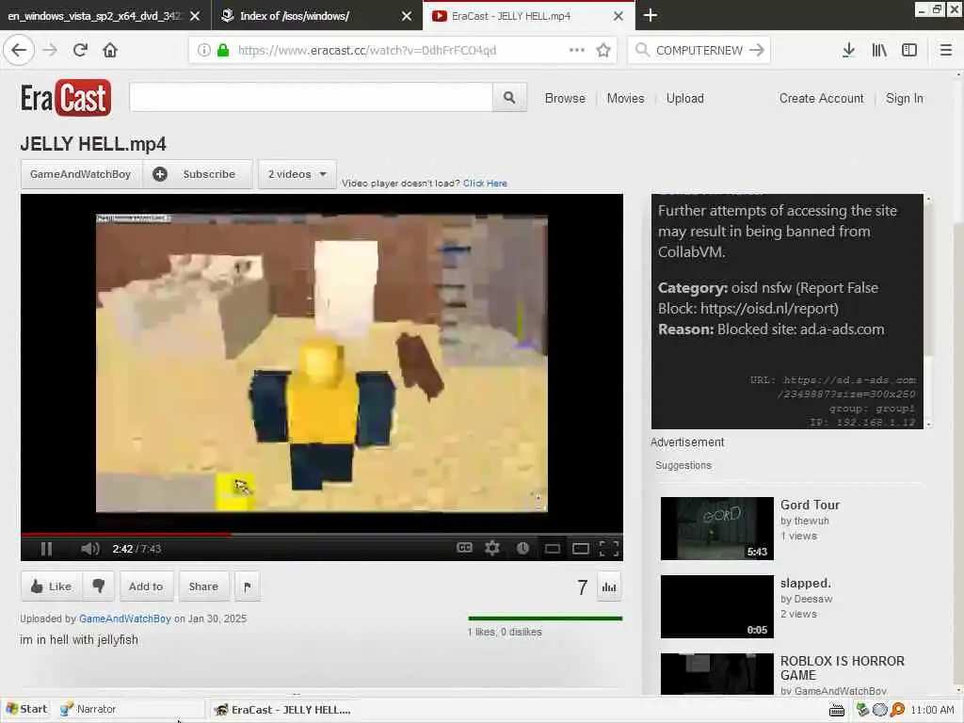The height and width of the screenshot is (723, 964).
Task: Show video statistics chart icon
Action: pyautogui.click(x=609, y=586)
